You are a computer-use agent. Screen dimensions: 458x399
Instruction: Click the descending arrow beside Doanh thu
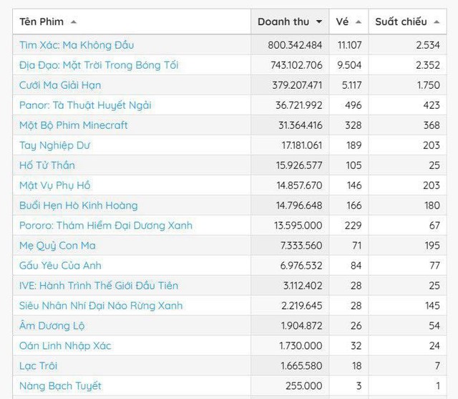pyautogui.click(x=318, y=22)
